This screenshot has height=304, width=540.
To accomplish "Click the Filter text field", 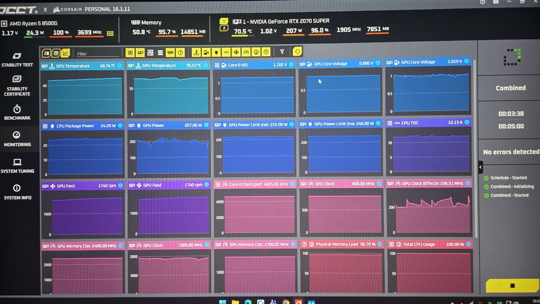I will (x=97, y=53).
